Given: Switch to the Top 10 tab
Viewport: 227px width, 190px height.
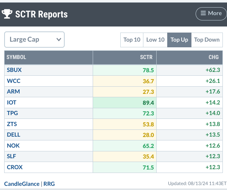Looking at the screenshot, I should click(x=132, y=40).
